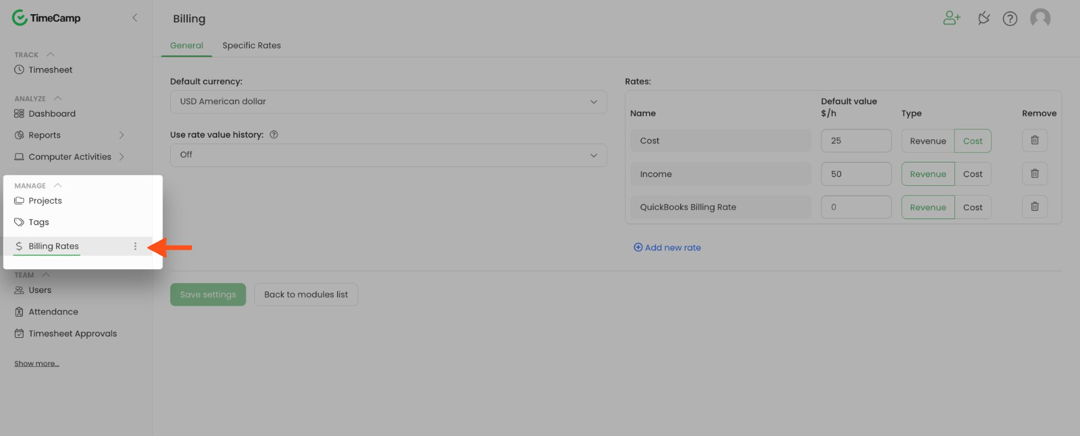This screenshot has height=436, width=1080.
Task: Remove the QuickBooks Billing Rate row
Action: click(x=1034, y=207)
